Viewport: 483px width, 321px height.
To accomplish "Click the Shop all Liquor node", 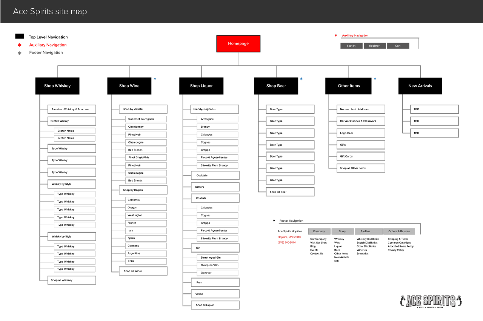I will click(215, 305).
